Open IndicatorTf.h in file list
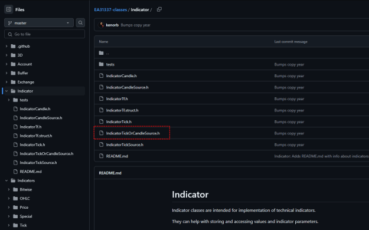The width and height of the screenshot is (369, 230). tap(117, 99)
